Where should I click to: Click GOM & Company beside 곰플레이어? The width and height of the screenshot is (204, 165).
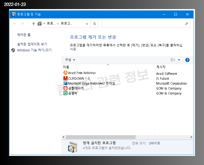point(169,88)
